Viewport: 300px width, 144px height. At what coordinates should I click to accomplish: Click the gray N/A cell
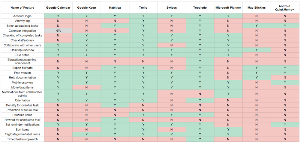tap(58, 31)
